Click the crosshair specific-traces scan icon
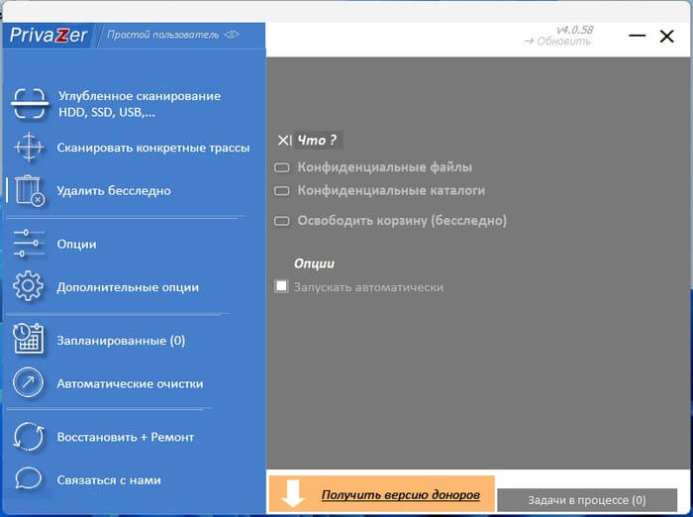Screen dimensions: 693x517 click(29, 147)
